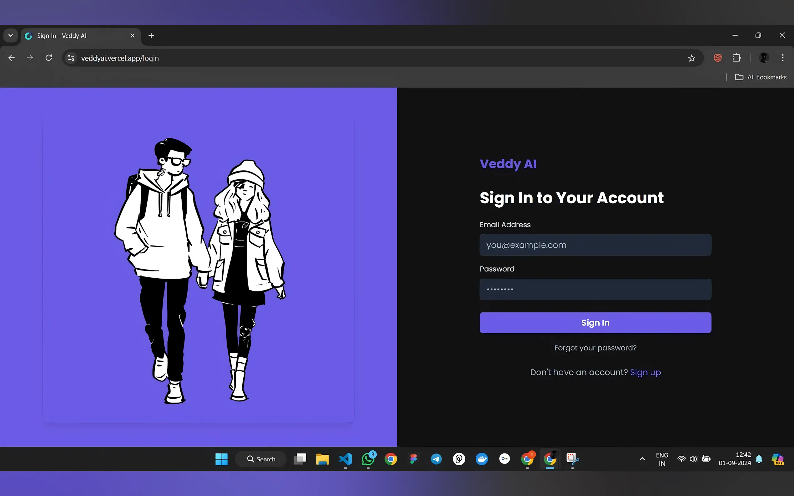The image size is (794, 496).
Task: Show hidden system tray icons
Action: point(642,459)
